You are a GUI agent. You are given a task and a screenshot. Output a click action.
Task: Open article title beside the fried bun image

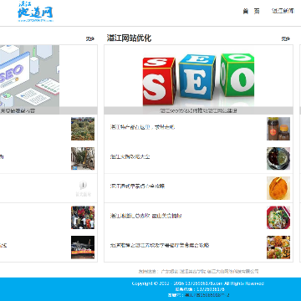[x=137, y=186]
